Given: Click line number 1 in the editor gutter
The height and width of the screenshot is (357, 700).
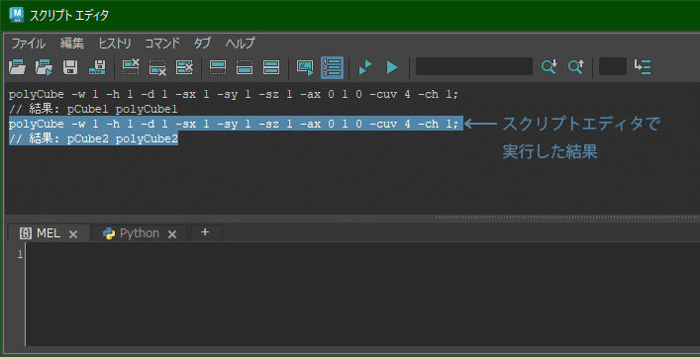Looking at the screenshot, I should point(20,254).
